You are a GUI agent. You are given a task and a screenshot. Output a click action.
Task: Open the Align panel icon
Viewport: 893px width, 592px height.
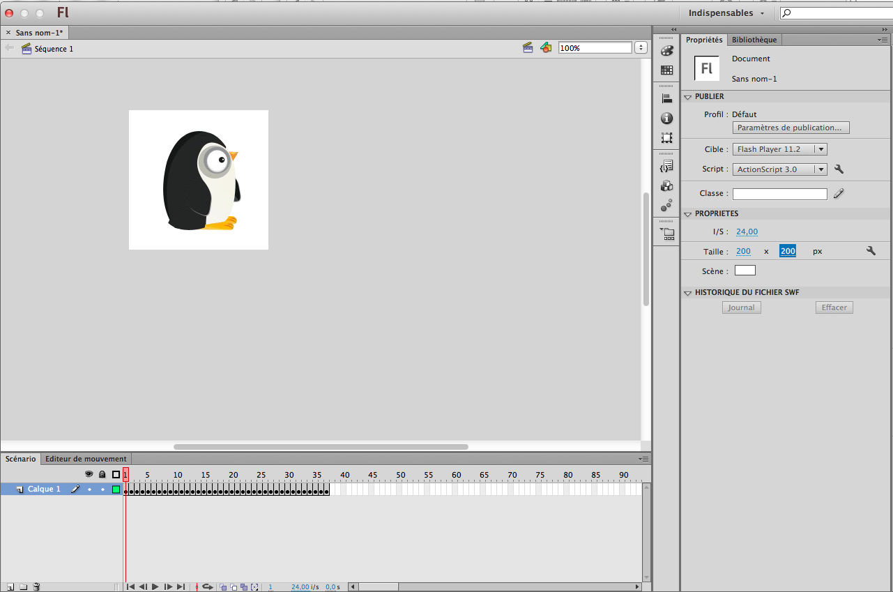(666, 99)
